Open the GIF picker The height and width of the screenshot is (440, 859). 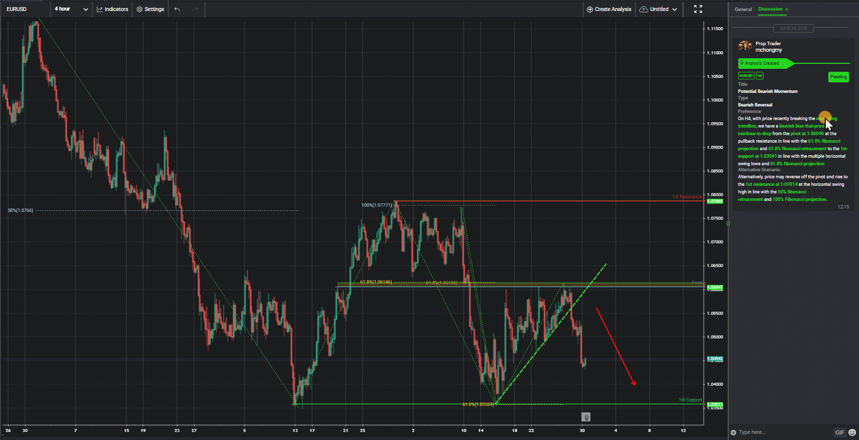[839, 432]
